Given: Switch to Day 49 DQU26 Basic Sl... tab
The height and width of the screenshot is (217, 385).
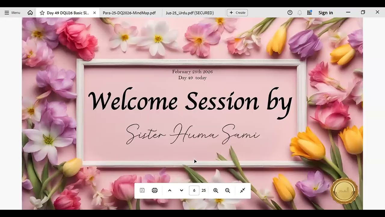Looking at the screenshot, I should [x=68, y=13].
